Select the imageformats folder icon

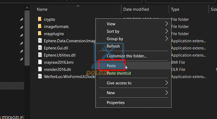pos(40,26)
